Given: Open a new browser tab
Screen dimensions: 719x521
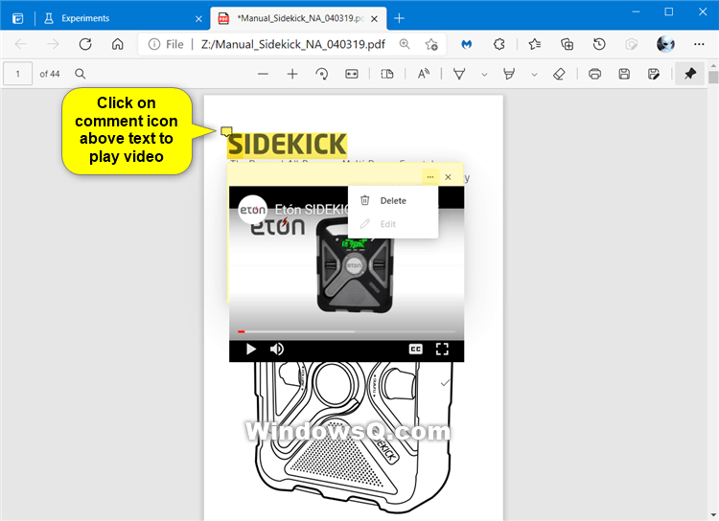Looking at the screenshot, I should tap(399, 18).
